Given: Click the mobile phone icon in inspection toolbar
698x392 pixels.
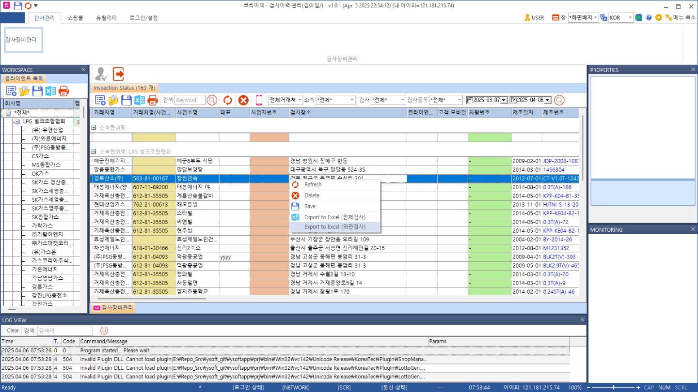Looking at the screenshot, I should 259,100.
